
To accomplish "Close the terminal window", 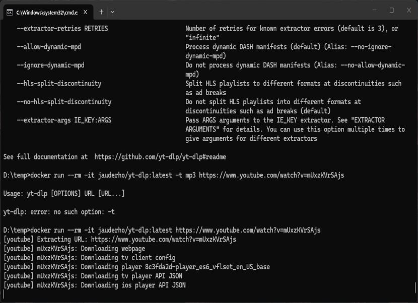I will point(409,10).
